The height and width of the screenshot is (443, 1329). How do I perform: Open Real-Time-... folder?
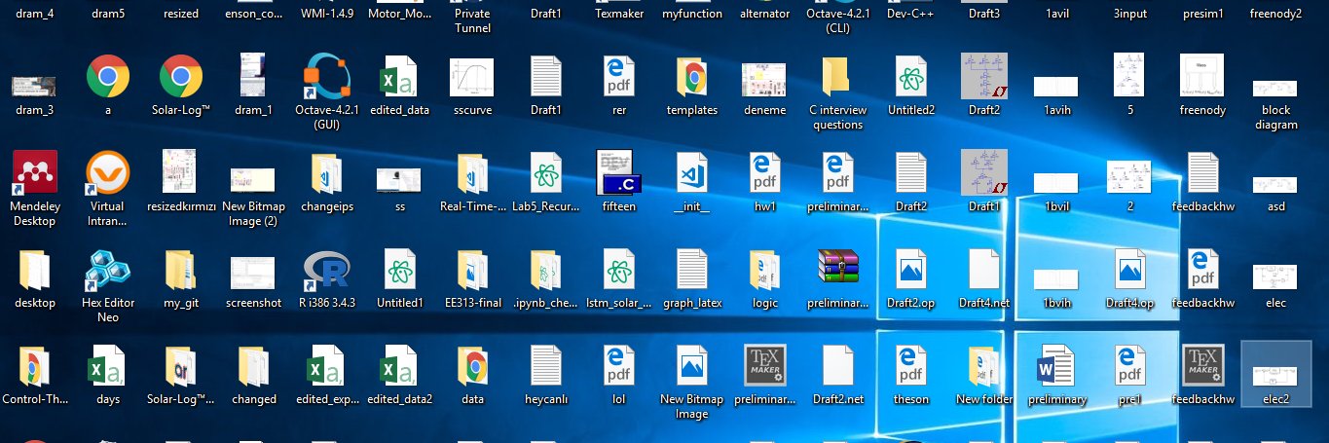pyautogui.click(x=473, y=174)
